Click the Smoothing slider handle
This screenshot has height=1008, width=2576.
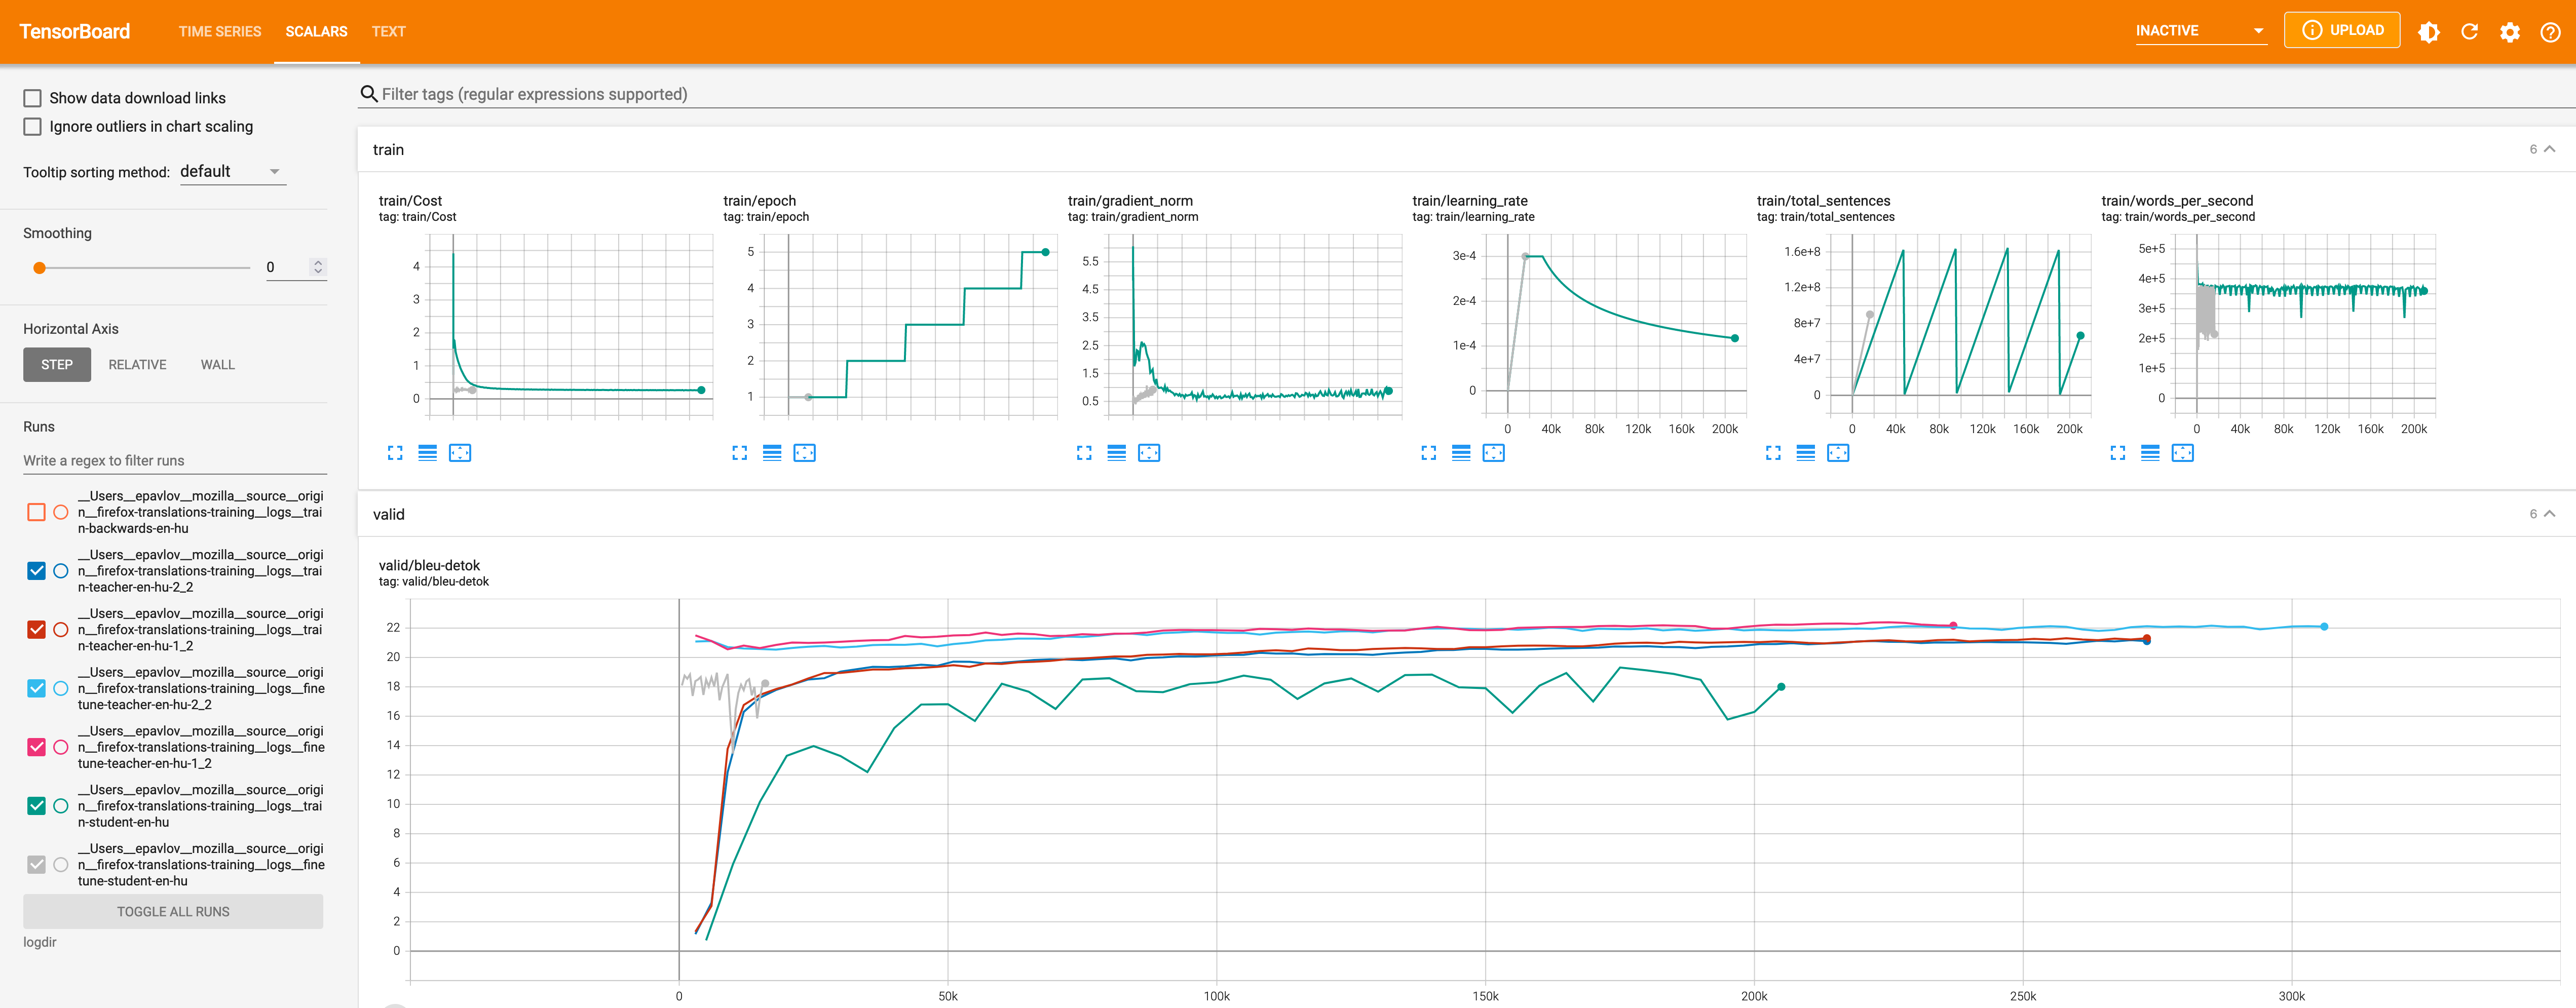(40, 268)
